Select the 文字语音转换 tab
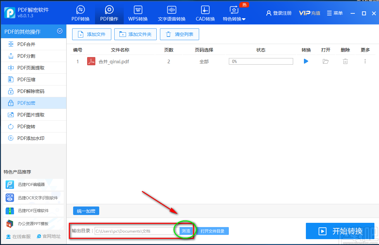The height and width of the screenshot is (245, 379). click(172, 13)
